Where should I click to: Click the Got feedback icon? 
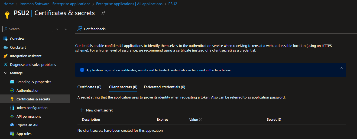pos(80,29)
